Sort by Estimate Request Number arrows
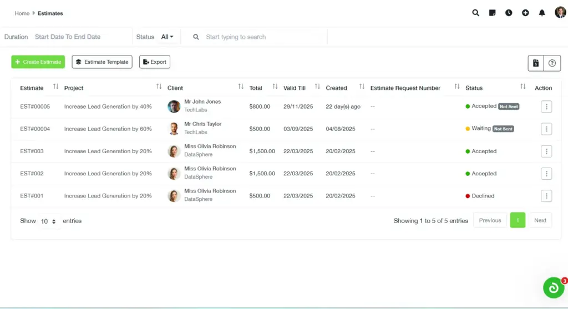 point(457,87)
